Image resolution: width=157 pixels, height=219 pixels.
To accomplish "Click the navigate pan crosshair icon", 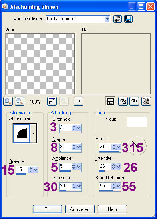I will 78,101.
